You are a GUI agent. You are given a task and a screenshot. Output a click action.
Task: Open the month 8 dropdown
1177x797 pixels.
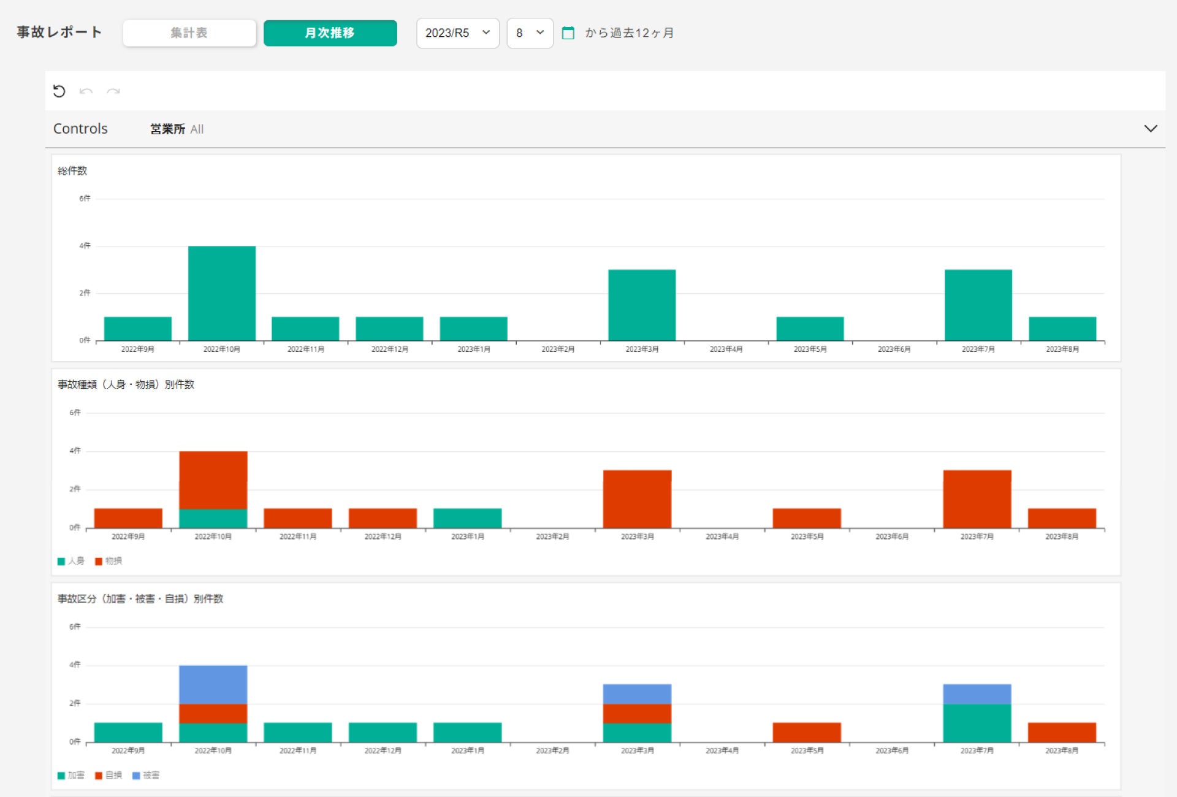tap(530, 33)
